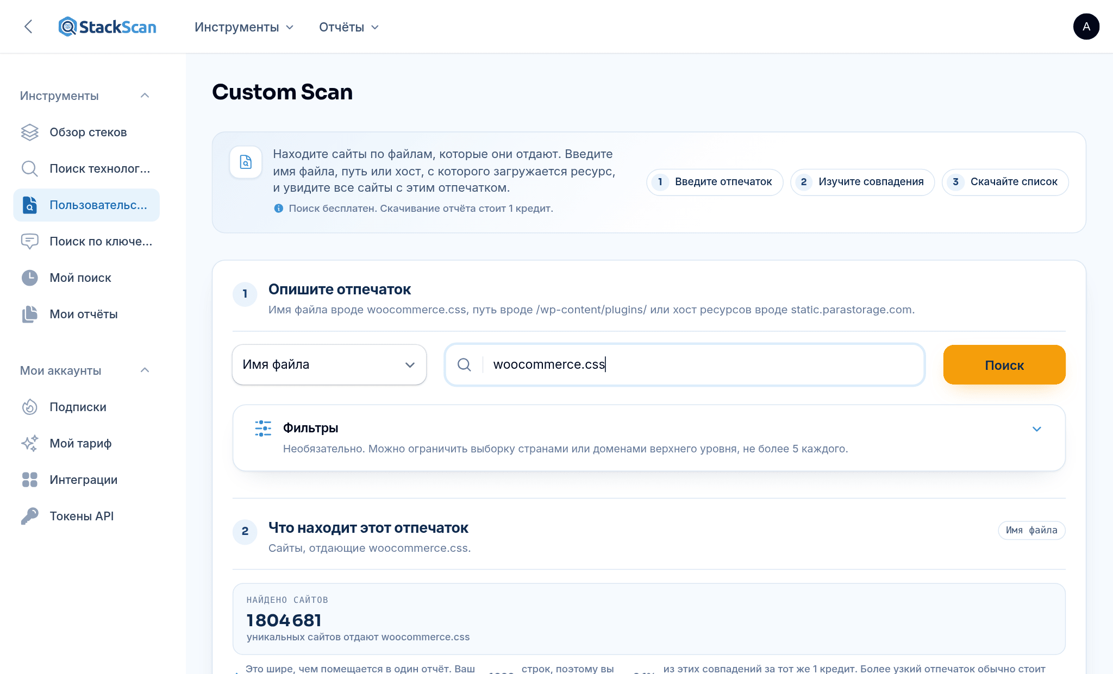
Task: Click the НАЙДЕНО САЙТОВ label
Action: click(x=287, y=600)
